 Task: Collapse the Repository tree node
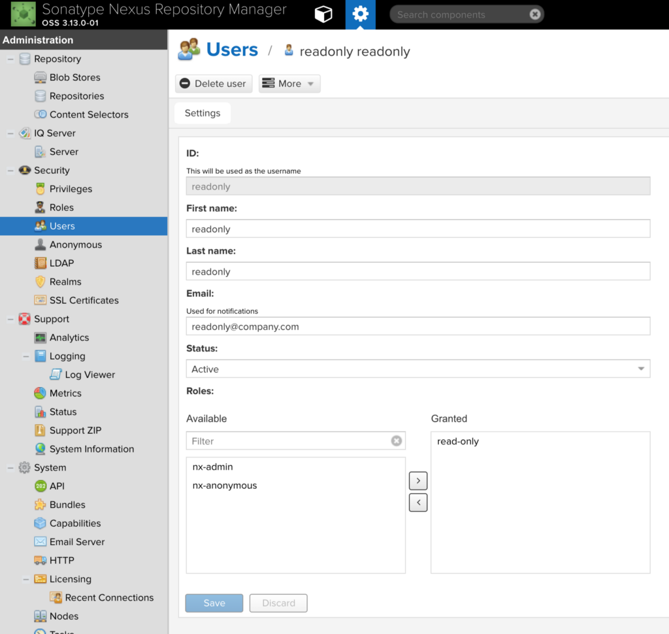pos(10,59)
